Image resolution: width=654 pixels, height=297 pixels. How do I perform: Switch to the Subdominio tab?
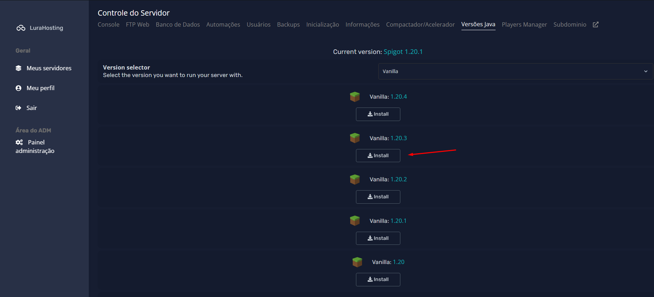[x=570, y=24]
